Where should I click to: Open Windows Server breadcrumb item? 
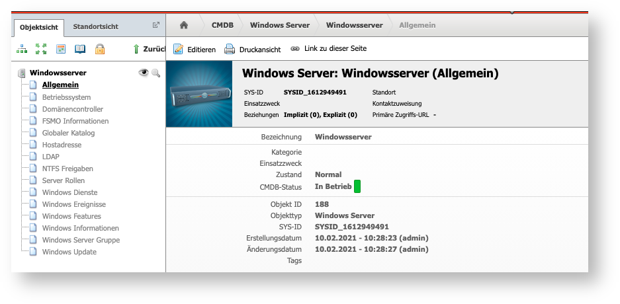point(280,25)
